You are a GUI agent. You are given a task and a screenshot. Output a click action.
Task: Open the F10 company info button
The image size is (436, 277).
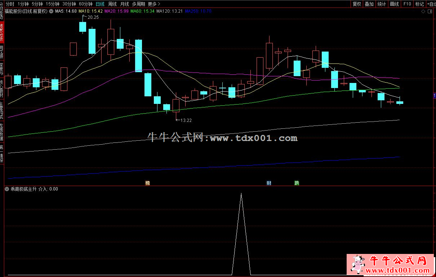[x=407, y=4]
